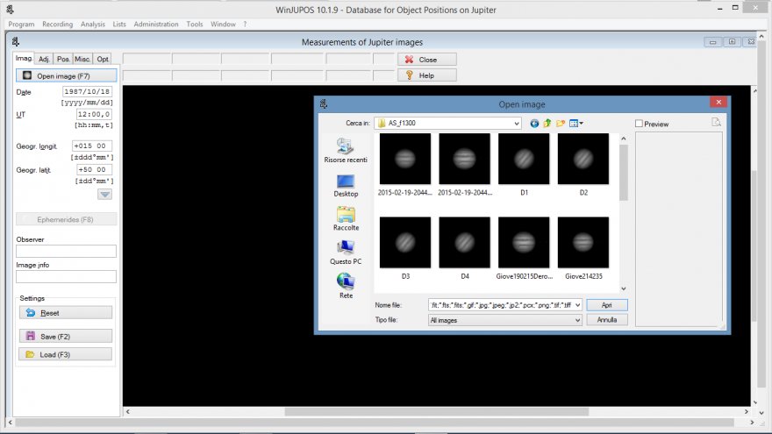
Task: Click the Save (F2) settings button
Action: coord(66,336)
